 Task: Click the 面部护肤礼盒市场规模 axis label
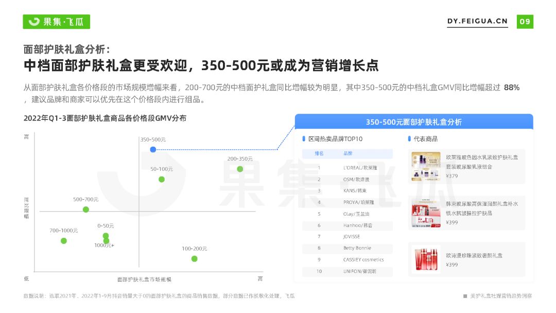point(144,280)
